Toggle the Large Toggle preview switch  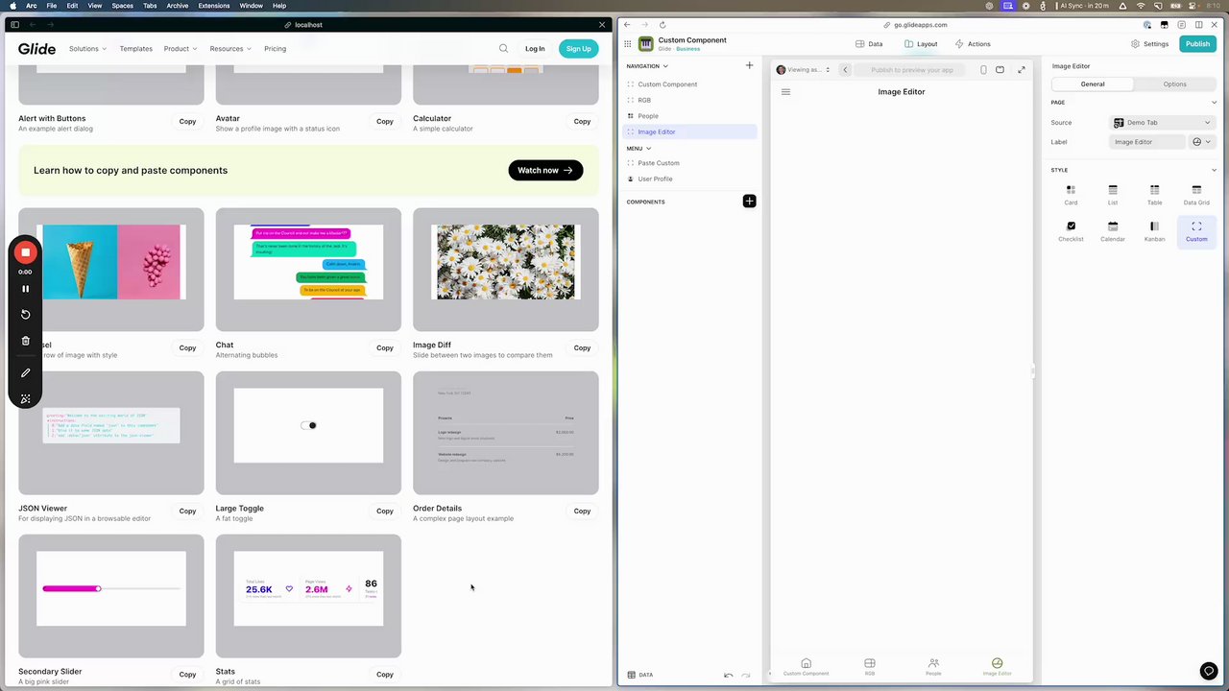coord(308,425)
